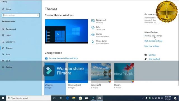Click the Lock screen icon in sidebar
Screen dimensions: 179x101
(3, 42)
